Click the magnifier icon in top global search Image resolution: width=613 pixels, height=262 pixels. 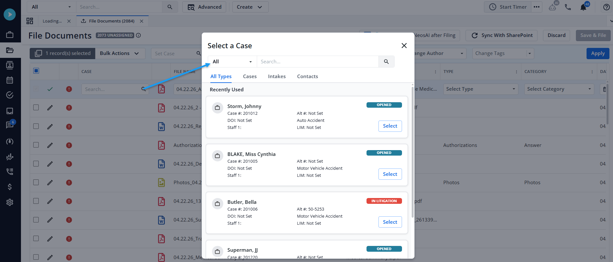click(x=170, y=7)
